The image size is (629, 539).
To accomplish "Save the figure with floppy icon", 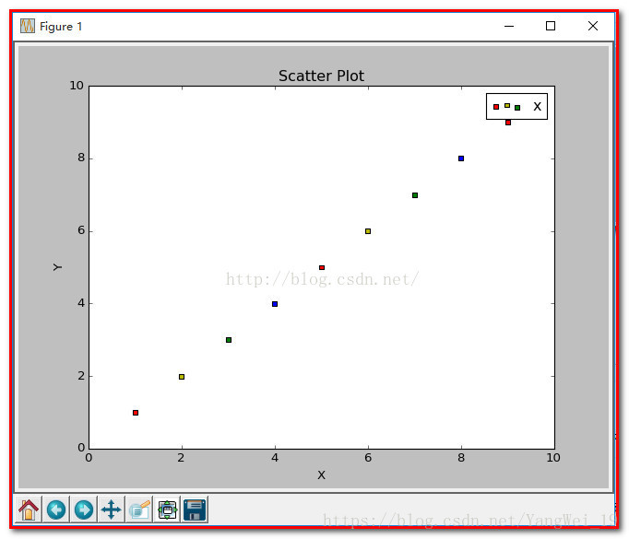I will pyautogui.click(x=195, y=510).
